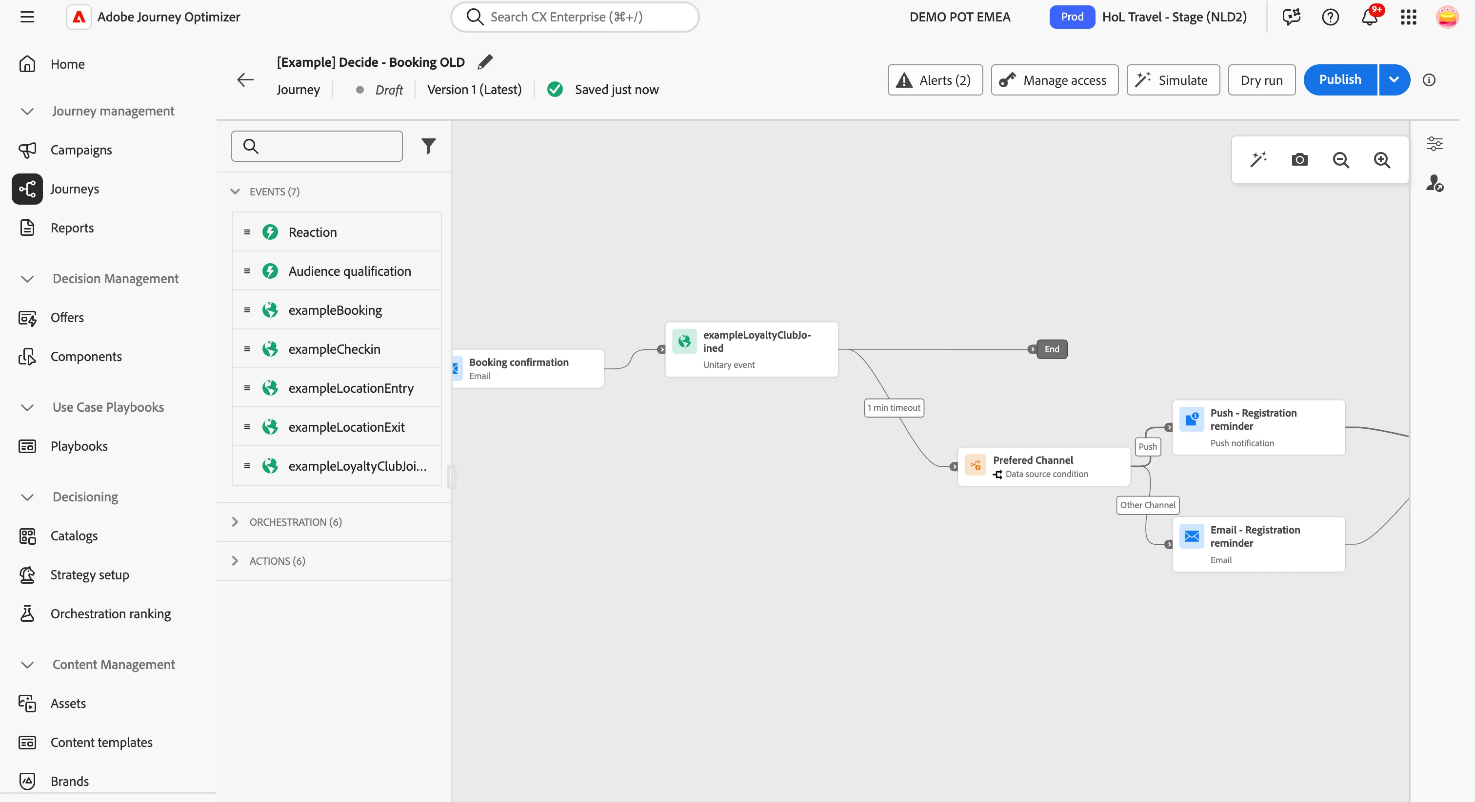Click the Manage access button

click(x=1054, y=80)
